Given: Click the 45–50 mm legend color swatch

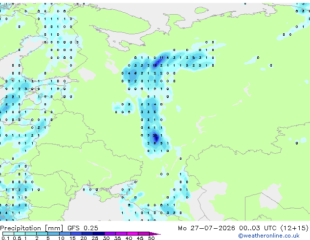Looking at the screenshot, I should (x=144, y=234).
